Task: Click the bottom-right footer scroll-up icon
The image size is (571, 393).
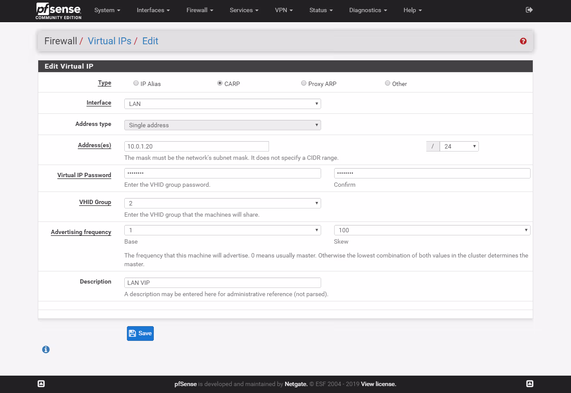Action: [x=529, y=383]
